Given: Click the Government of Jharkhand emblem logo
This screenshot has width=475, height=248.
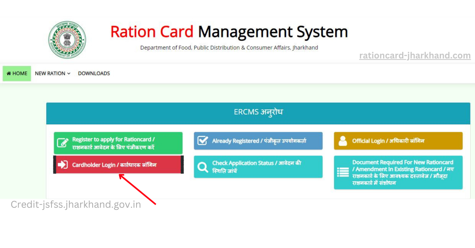Looking at the screenshot, I should coord(67,39).
